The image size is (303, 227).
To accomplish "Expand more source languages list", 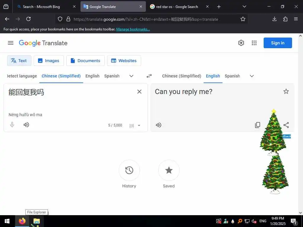I will 131,76.
